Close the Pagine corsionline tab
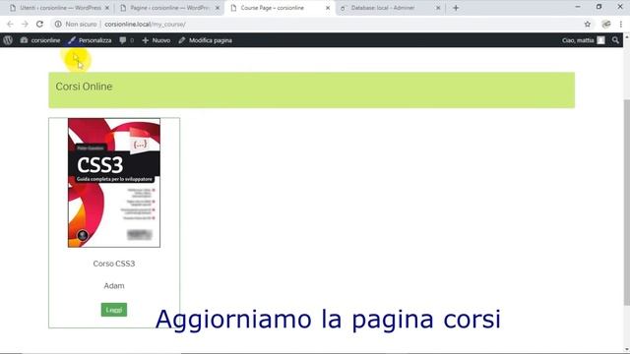The width and height of the screenshot is (630, 354). tap(218, 8)
